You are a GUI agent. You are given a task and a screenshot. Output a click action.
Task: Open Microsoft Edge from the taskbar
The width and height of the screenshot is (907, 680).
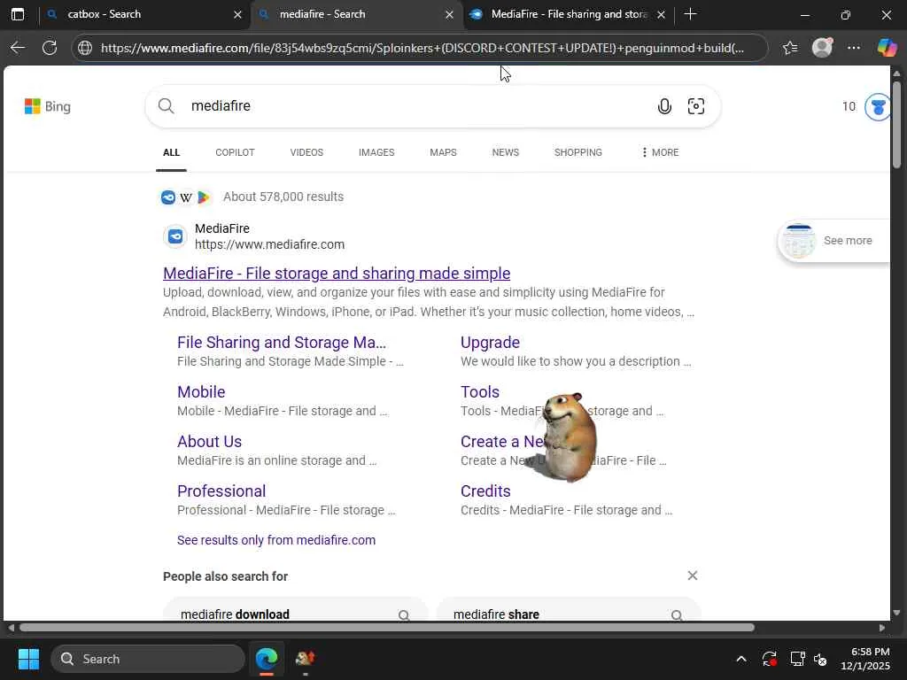(x=267, y=659)
